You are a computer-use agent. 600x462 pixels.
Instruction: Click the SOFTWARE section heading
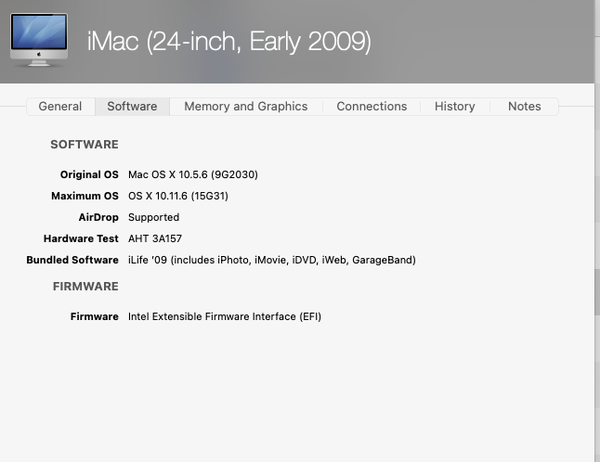[x=85, y=145]
